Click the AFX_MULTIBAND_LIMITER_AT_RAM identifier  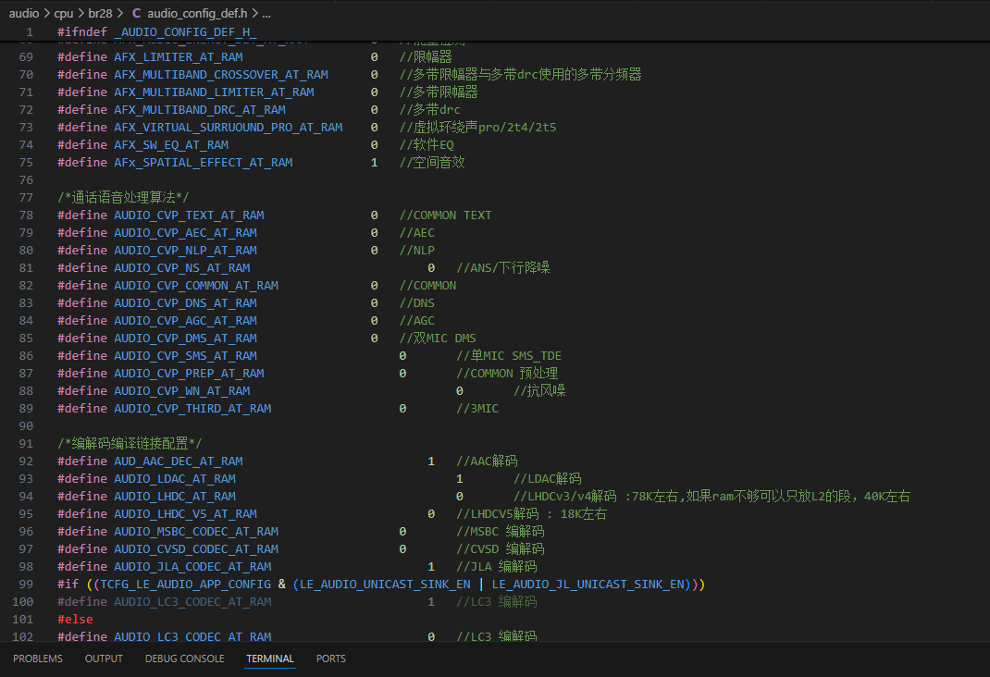[214, 92]
